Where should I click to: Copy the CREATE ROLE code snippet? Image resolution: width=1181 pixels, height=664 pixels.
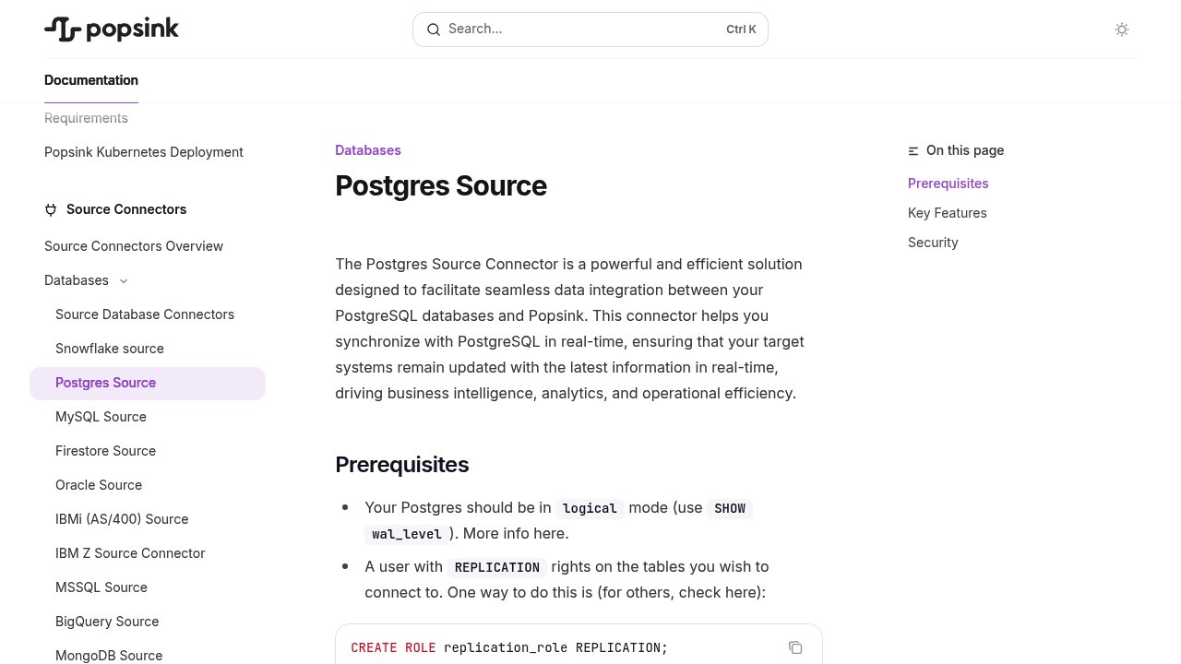[x=795, y=647]
